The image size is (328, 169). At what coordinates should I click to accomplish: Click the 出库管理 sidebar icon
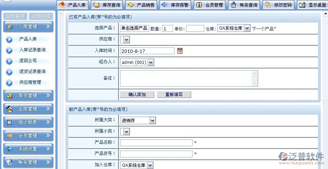[x=10, y=109]
